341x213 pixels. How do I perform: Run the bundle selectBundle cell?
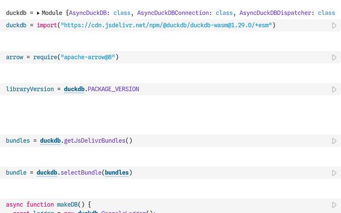pos(334,173)
